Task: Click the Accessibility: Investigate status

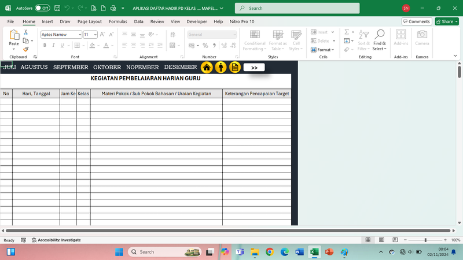Action: (x=56, y=240)
